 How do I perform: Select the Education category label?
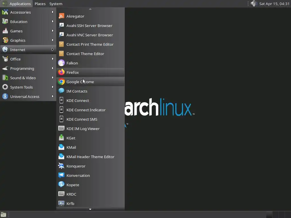(19, 22)
